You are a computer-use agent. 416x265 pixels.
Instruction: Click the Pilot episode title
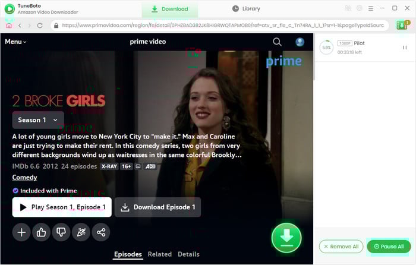pos(359,43)
